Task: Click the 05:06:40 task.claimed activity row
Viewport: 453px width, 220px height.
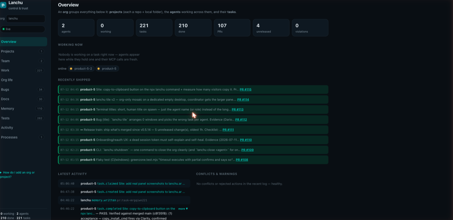Action: (124, 183)
